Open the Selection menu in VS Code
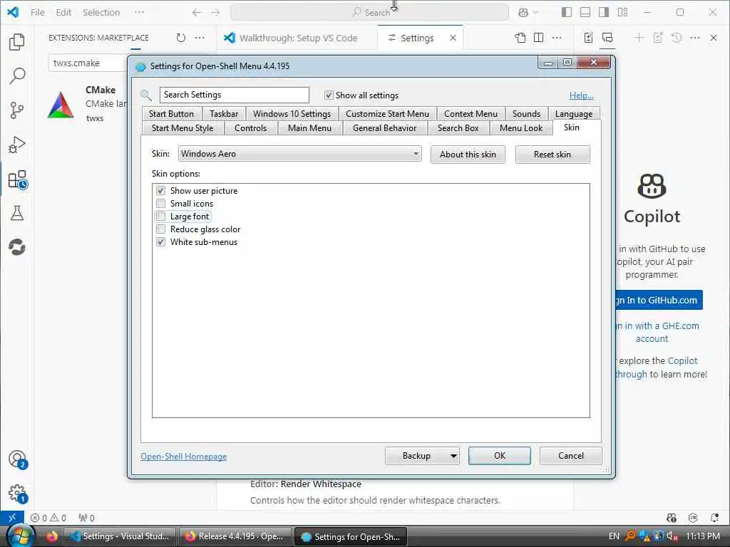 click(101, 13)
